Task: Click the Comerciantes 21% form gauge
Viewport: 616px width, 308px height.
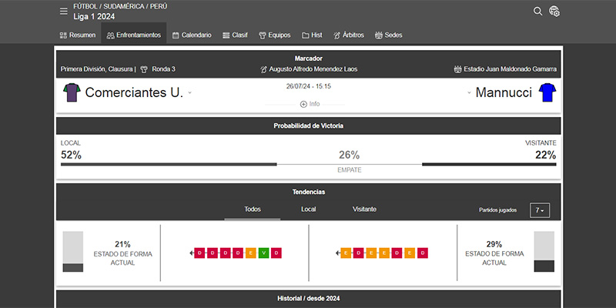Action: [x=72, y=252]
